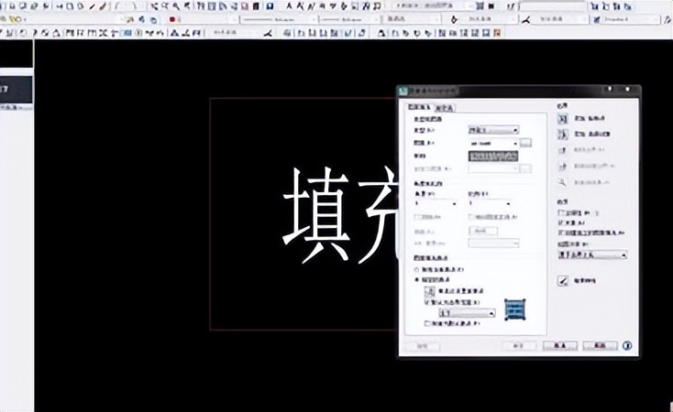Click the empty text box in top toolbar
The height and width of the screenshot is (412, 673).
(552, 6)
